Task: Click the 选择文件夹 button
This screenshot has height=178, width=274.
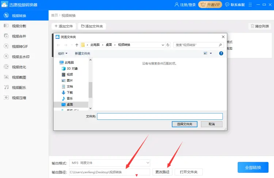Action: point(184,124)
